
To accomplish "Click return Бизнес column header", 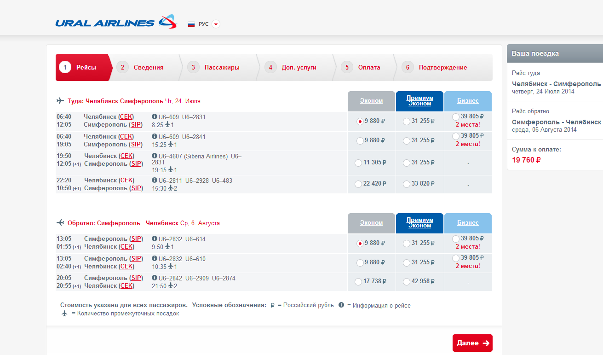I will (468, 223).
